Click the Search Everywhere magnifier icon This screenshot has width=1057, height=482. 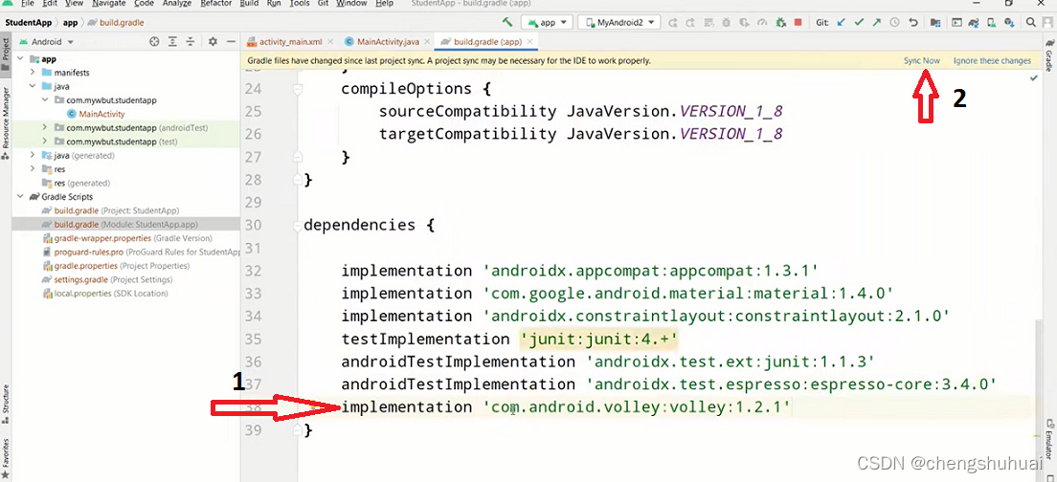(1031, 22)
